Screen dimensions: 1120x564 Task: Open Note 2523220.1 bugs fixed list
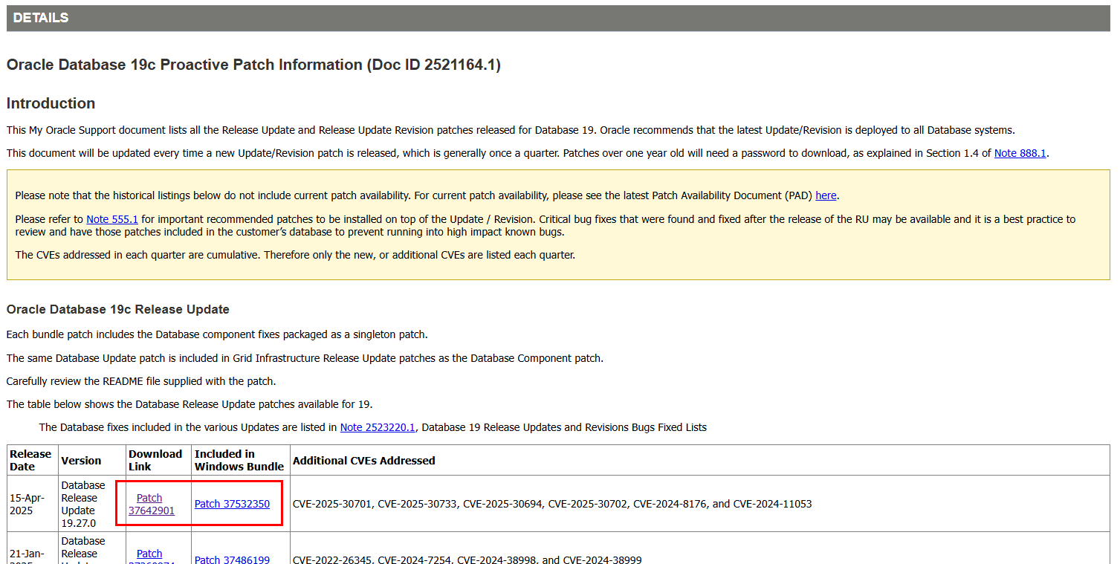378,427
